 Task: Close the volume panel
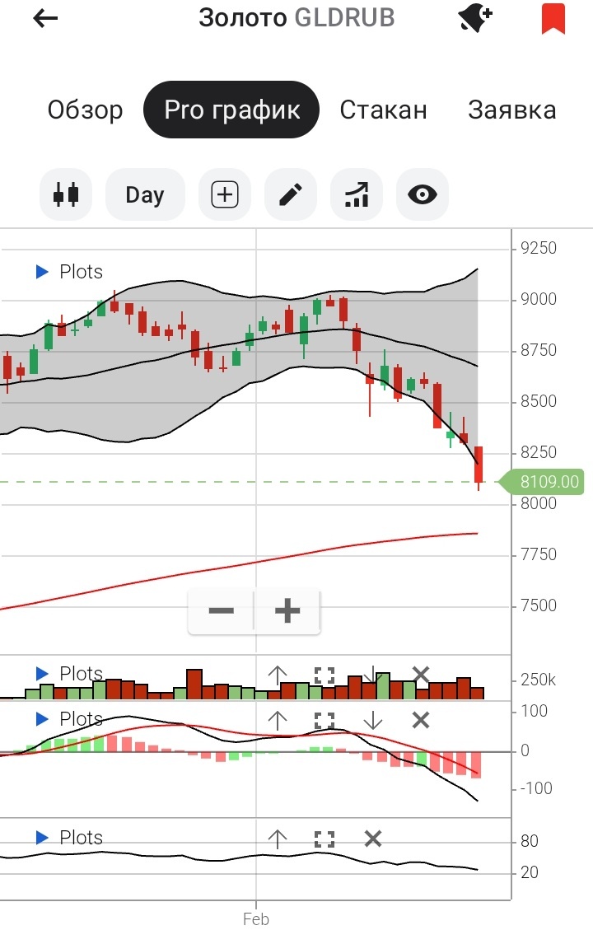(420, 675)
